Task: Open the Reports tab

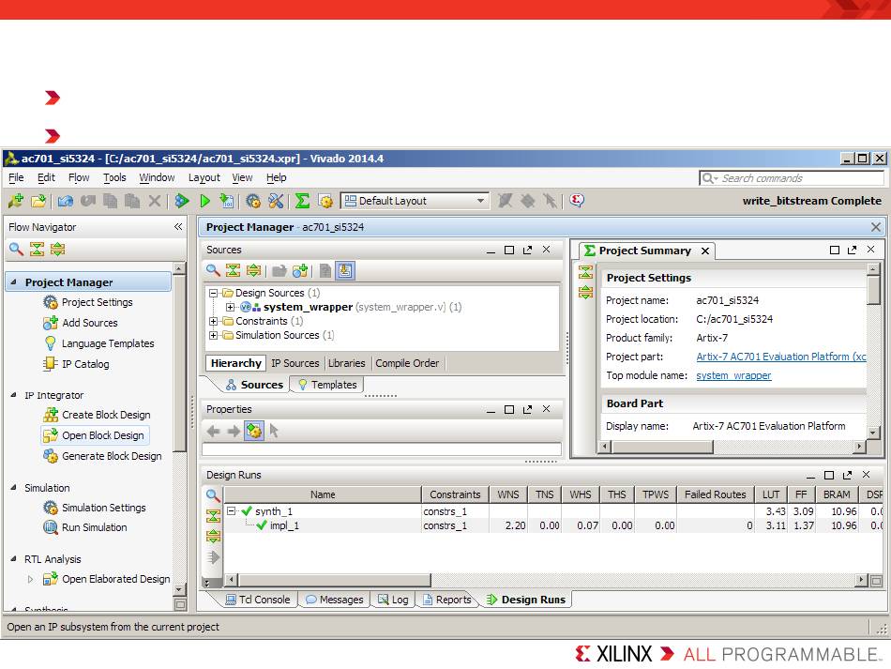Action: coord(447,600)
